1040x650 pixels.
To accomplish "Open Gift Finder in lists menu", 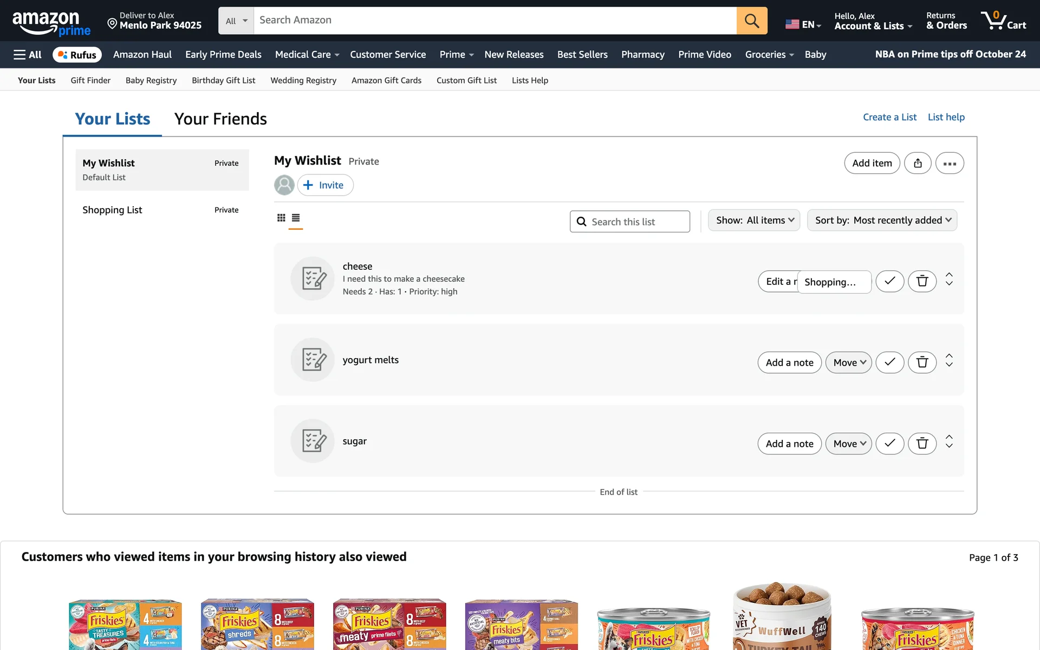I will 90,80.
